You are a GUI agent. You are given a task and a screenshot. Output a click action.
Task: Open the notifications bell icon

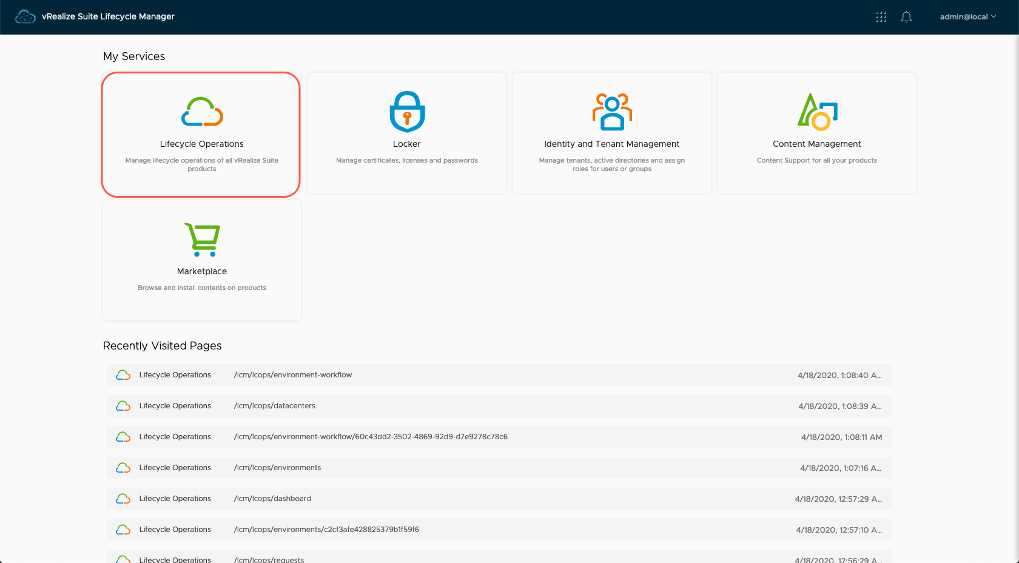click(x=906, y=17)
